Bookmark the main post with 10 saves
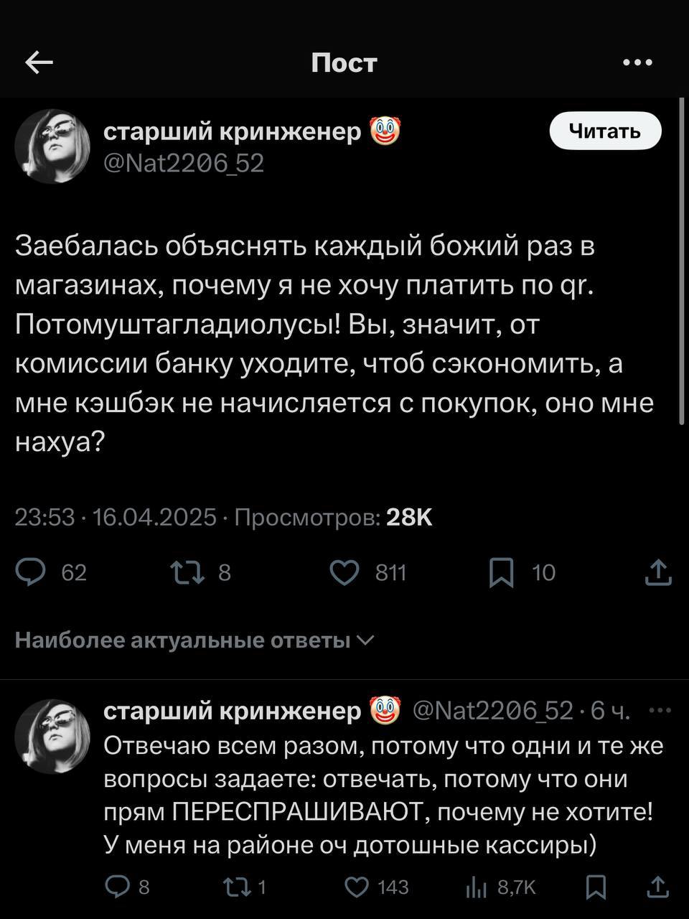 [x=501, y=572]
